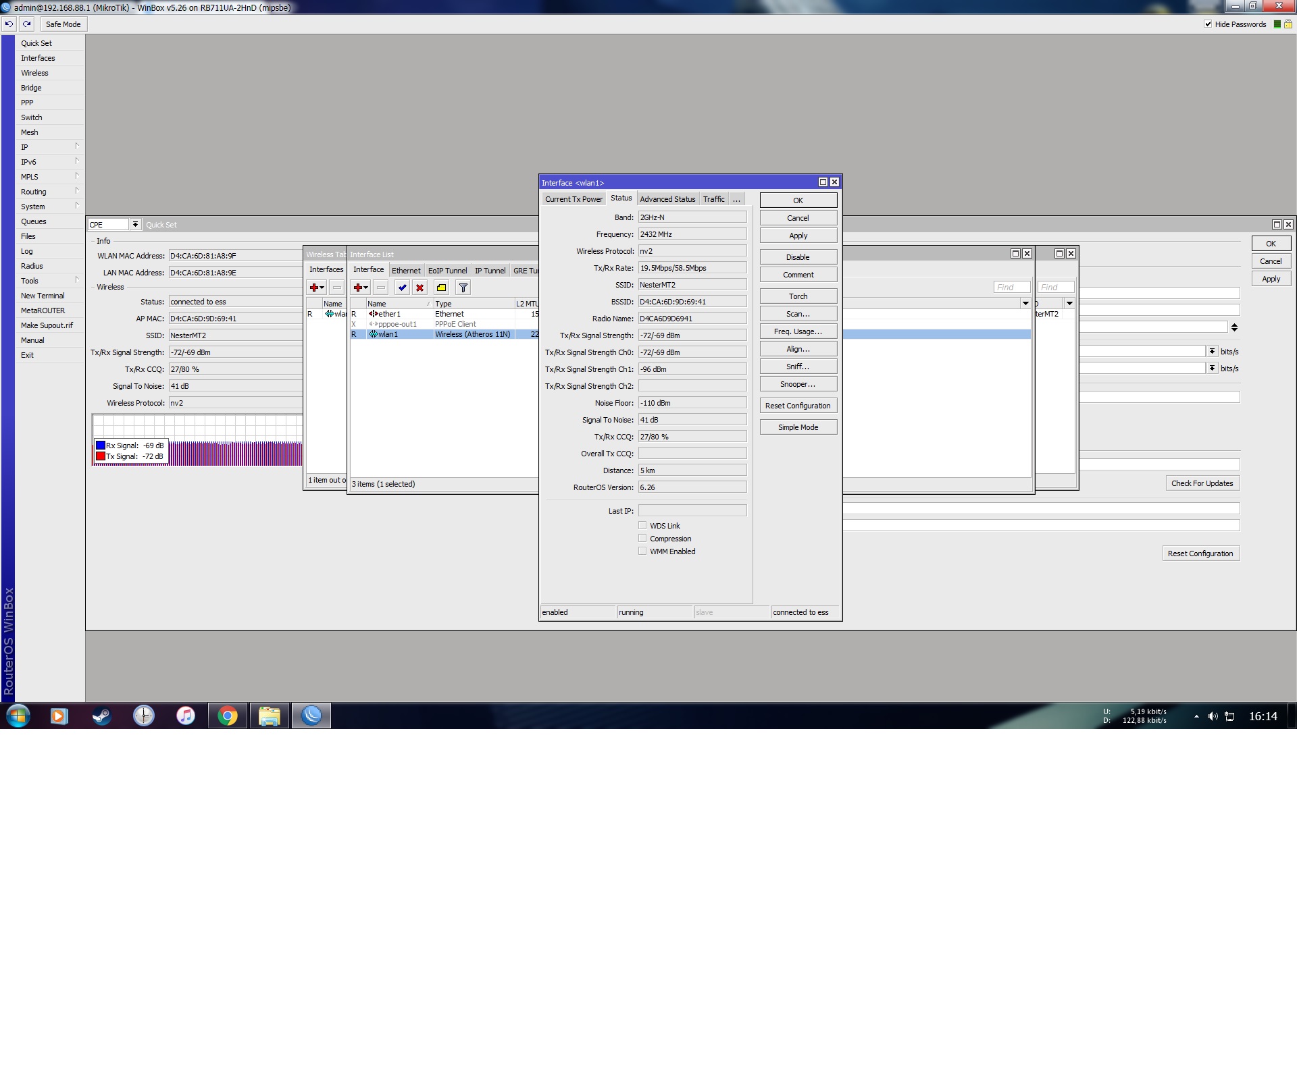Image resolution: width=1297 pixels, height=1080 pixels.
Task: Switch to the Advanced Status tab
Action: (667, 199)
